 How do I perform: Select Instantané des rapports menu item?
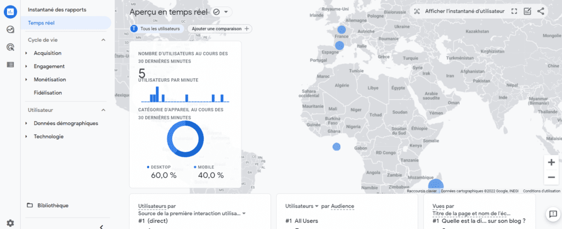(x=57, y=10)
